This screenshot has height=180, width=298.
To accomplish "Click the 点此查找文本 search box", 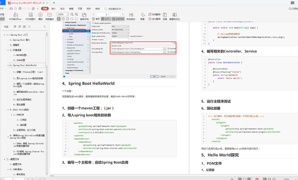I will pos(114,9).
